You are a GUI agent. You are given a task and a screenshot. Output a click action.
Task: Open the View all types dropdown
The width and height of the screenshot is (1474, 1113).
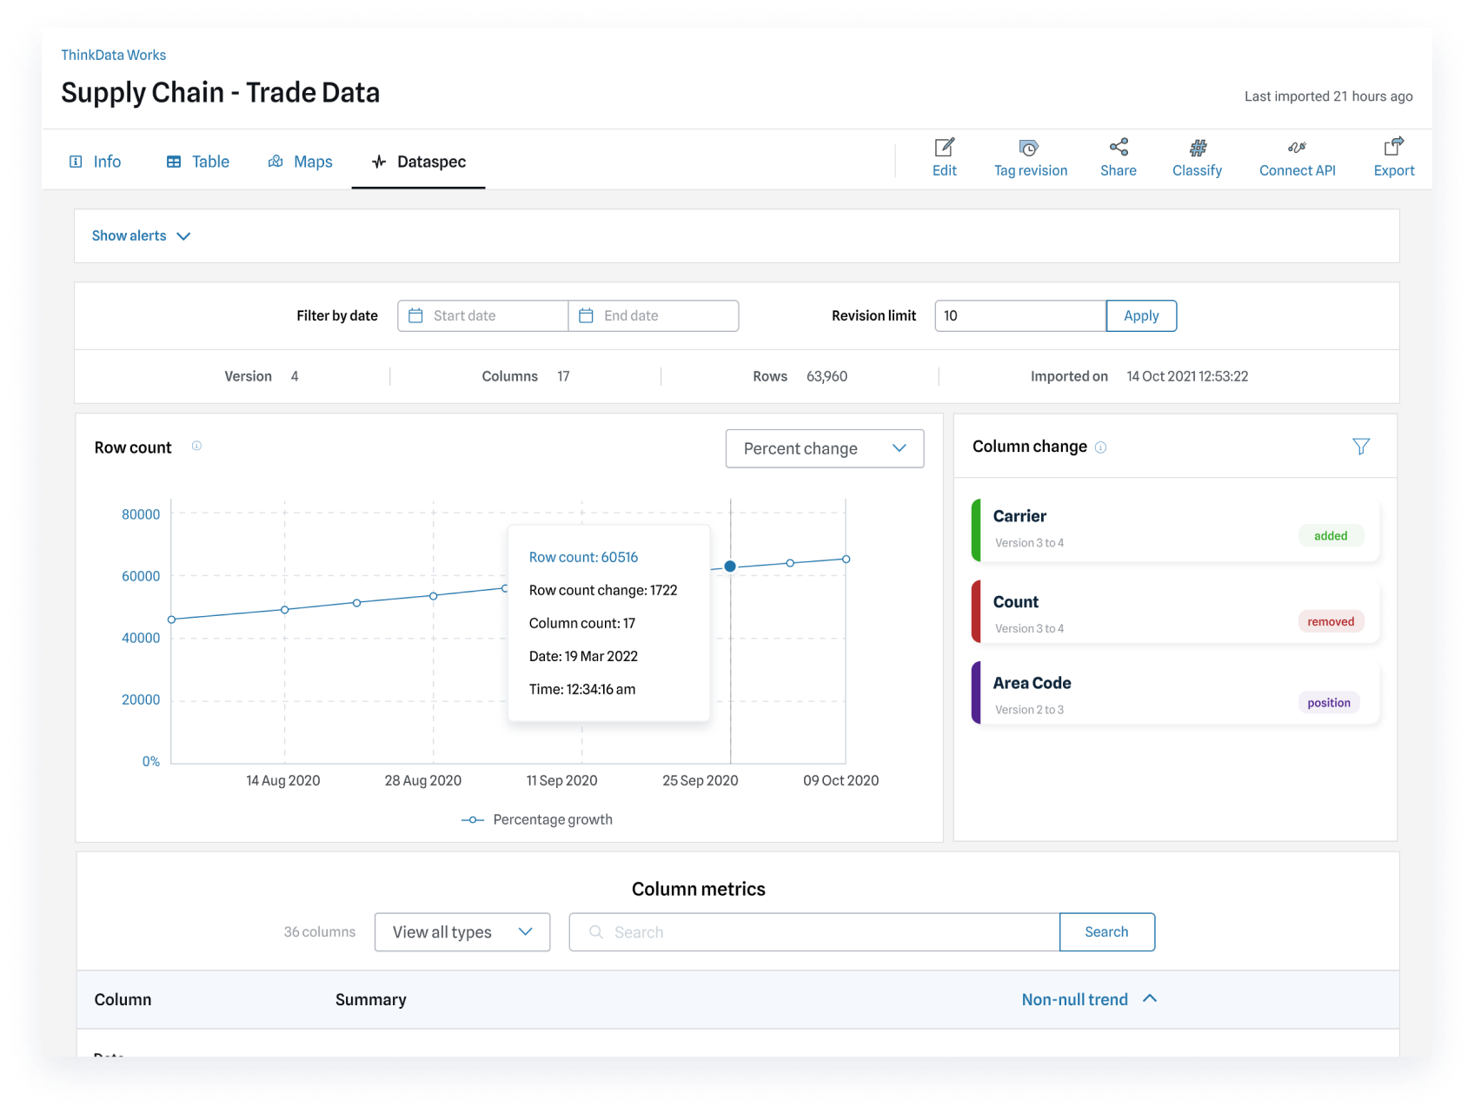tap(462, 932)
